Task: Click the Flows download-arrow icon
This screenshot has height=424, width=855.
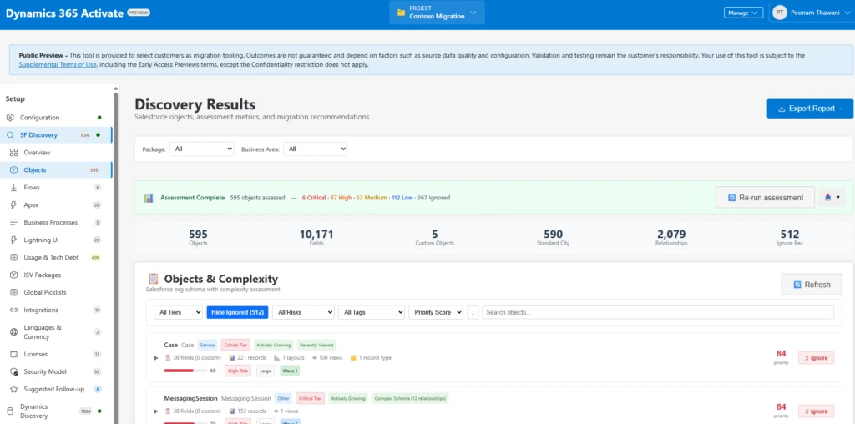Action: pyautogui.click(x=13, y=187)
